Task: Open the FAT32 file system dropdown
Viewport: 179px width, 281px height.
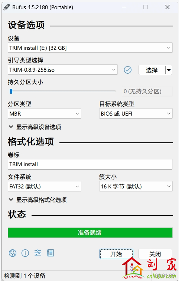Action: [45, 186]
